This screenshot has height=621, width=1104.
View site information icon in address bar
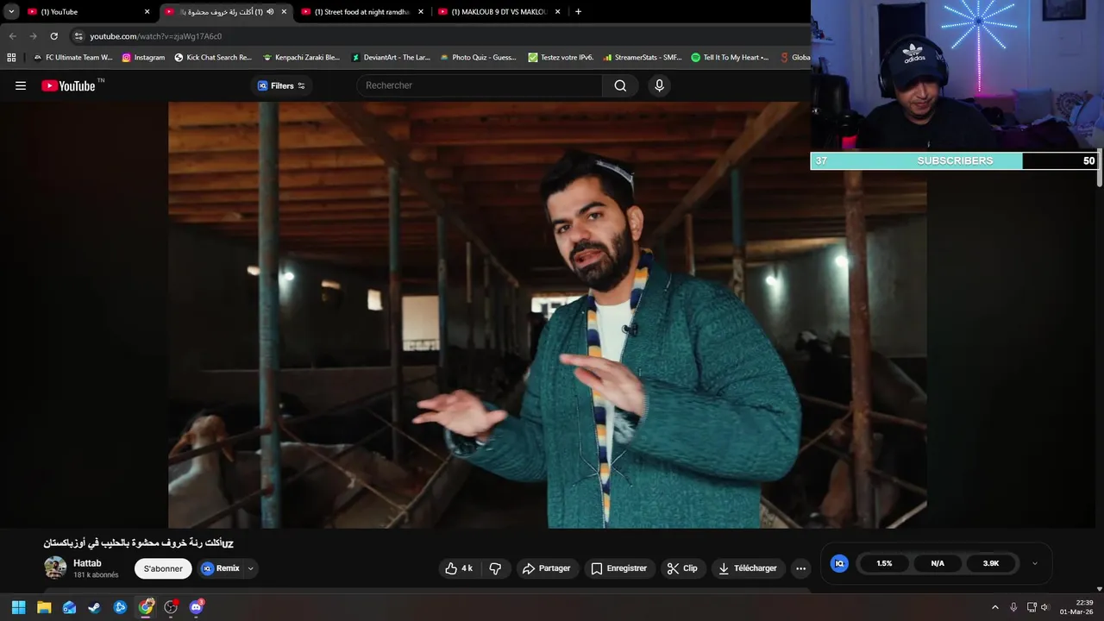click(x=78, y=36)
